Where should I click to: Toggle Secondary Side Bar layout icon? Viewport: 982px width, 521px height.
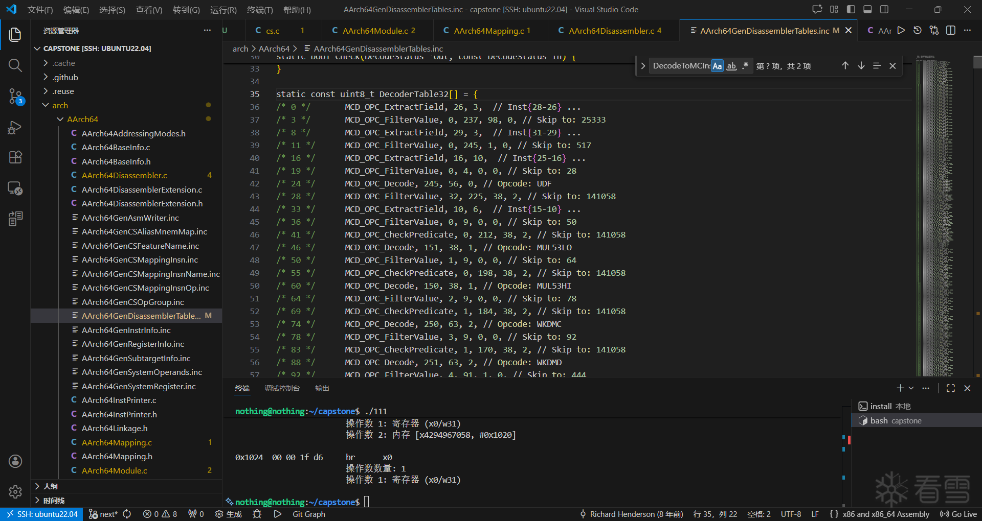pyautogui.click(x=884, y=9)
